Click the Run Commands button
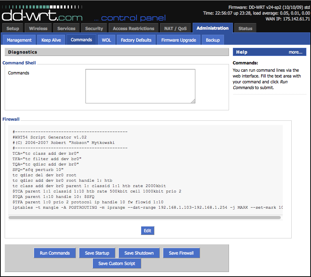Screen dimensions: 311x277 point(55,253)
